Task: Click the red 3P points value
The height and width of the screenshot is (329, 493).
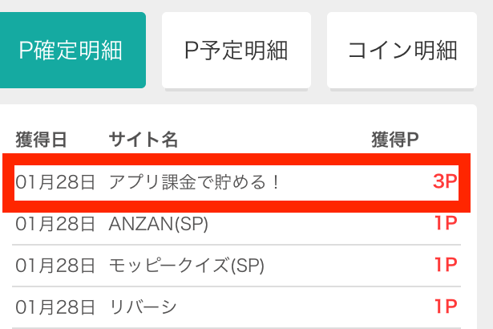Action: [445, 182]
